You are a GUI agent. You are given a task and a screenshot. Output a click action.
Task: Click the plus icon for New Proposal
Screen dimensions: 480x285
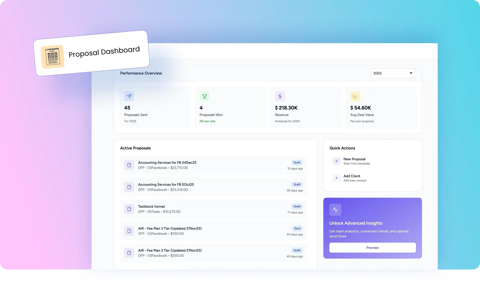[x=336, y=161]
